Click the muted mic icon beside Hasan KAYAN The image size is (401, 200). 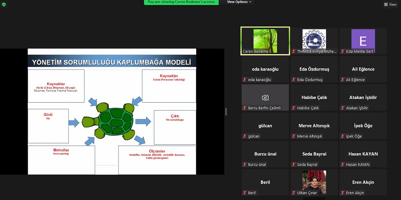click(x=342, y=164)
